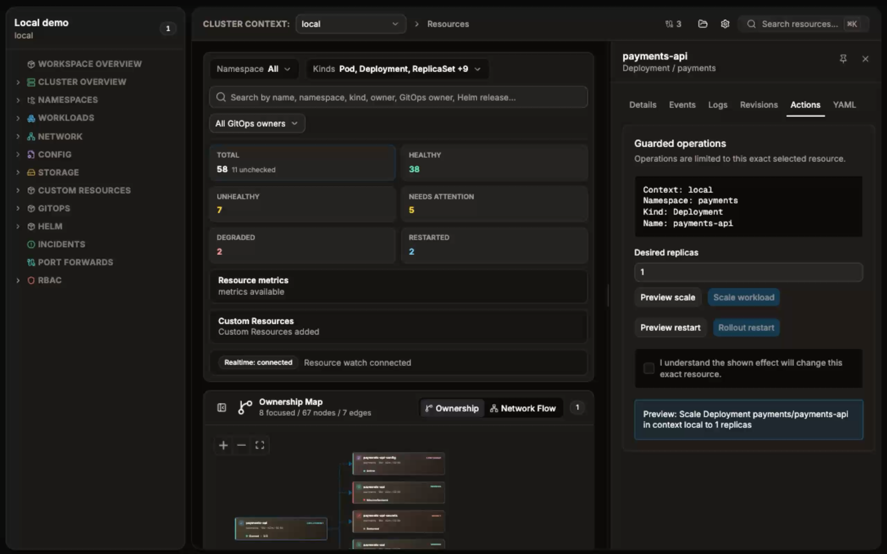Switch map to Network Flow view
The height and width of the screenshot is (554, 887).
523,408
